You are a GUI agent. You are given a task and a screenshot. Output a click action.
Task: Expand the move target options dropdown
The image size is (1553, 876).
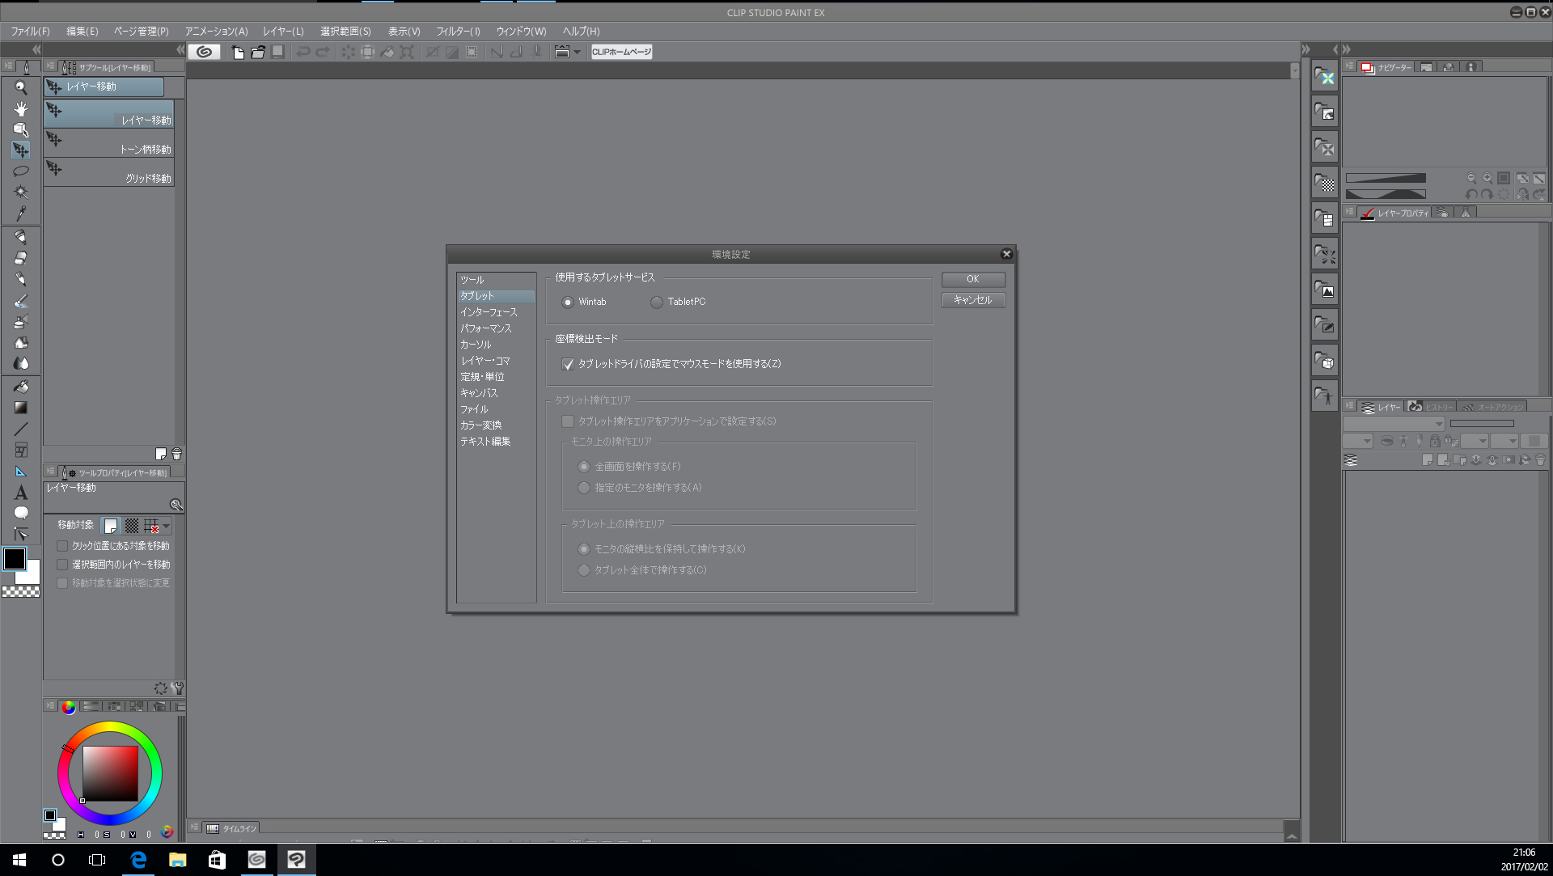(x=167, y=526)
